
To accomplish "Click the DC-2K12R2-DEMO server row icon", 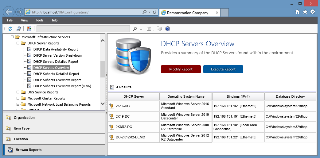I will 111,137.
